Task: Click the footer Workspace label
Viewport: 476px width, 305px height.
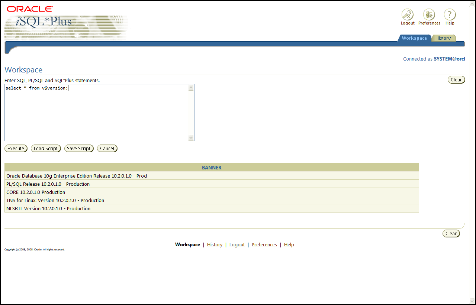Action: click(x=187, y=245)
